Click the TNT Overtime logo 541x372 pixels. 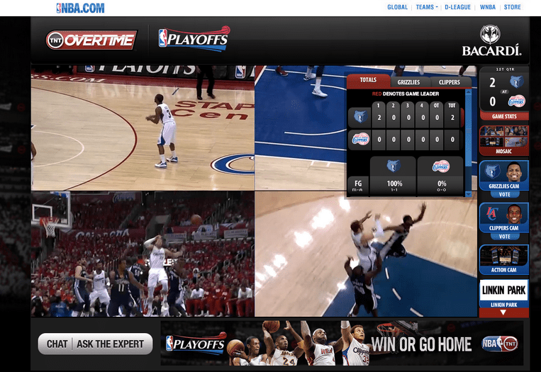click(x=91, y=40)
